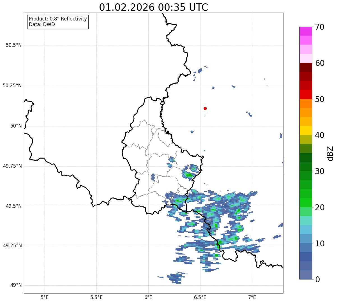Click the longitude label 5.5°E
337x303 pixels.
click(x=96, y=297)
